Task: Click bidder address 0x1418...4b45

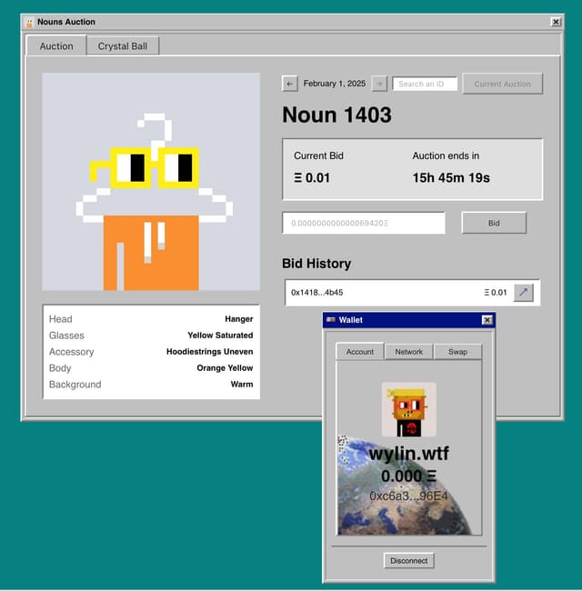Action: pos(317,293)
